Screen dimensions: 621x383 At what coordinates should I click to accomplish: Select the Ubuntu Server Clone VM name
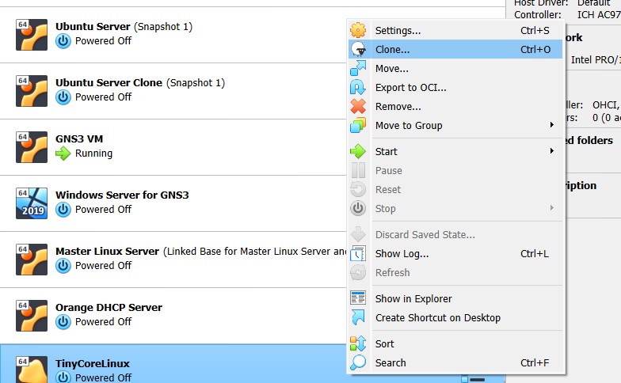(x=109, y=82)
